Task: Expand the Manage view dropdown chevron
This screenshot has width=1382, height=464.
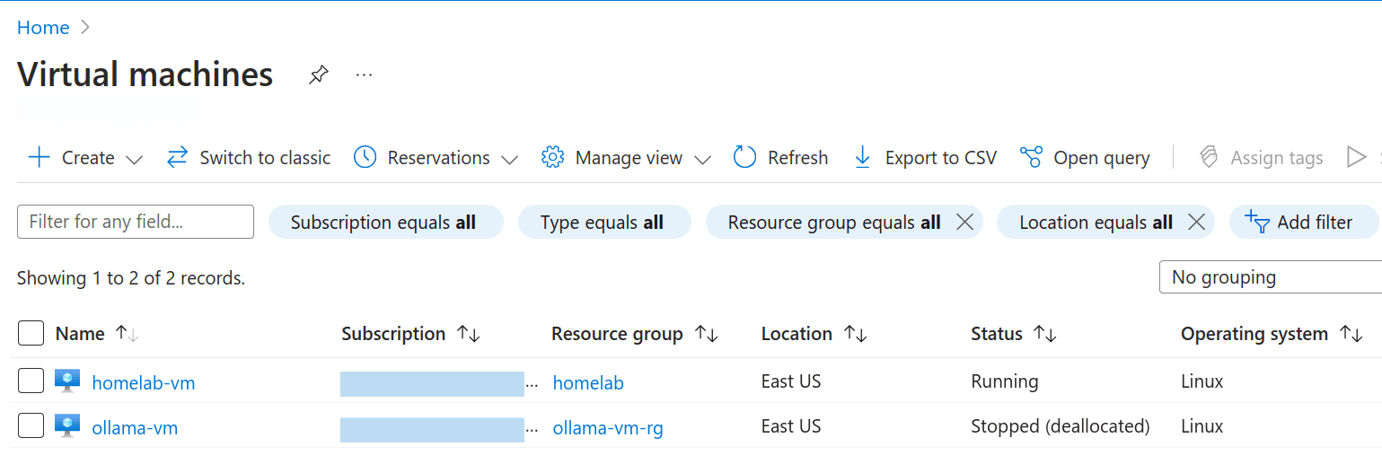Action: point(702,160)
